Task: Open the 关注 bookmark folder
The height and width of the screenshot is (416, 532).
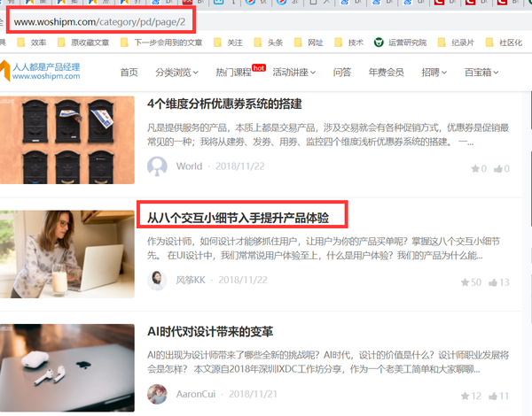Action: (228, 42)
